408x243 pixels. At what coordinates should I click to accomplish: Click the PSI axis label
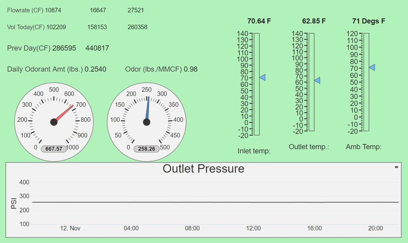[14, 203]
